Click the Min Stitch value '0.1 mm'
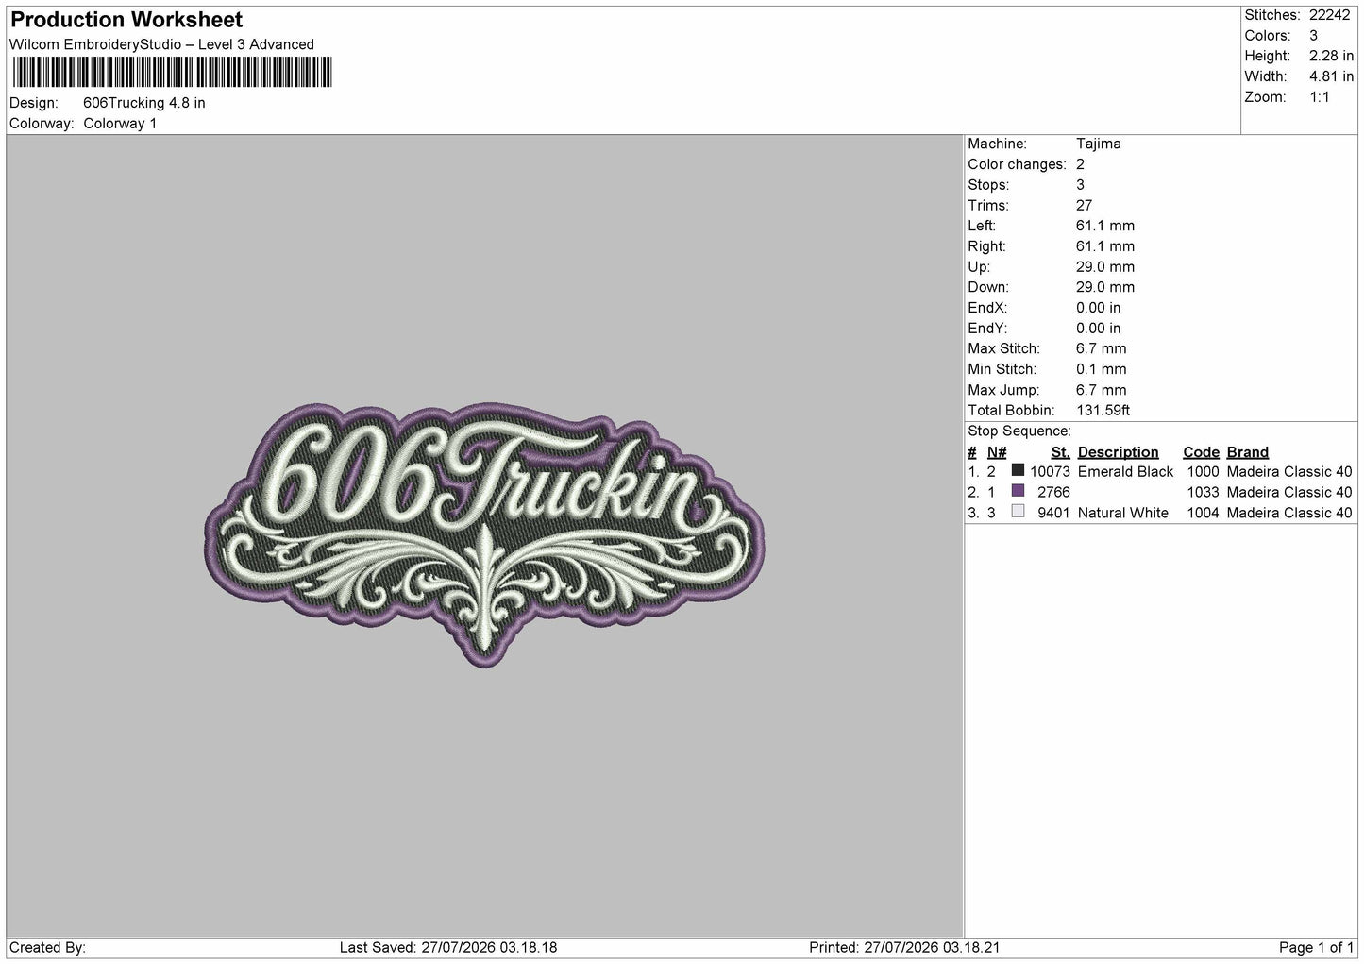The image size is (1364, 964). (x=1101, y=369)
